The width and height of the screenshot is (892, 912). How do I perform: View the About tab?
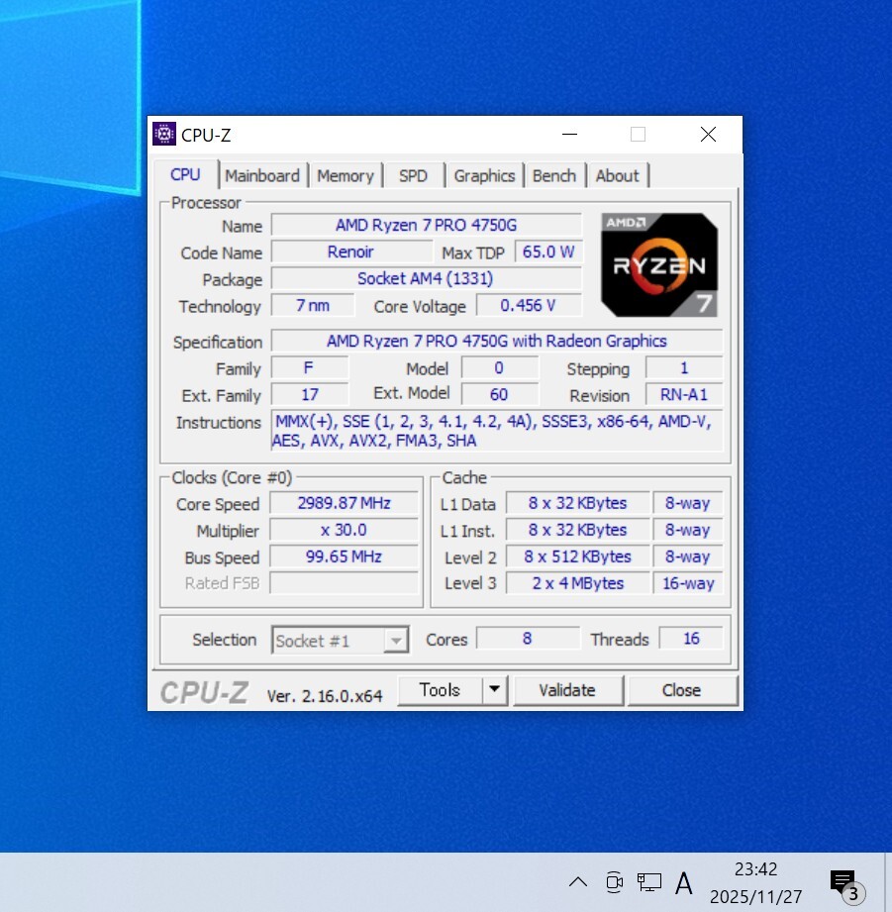pos(617,175)
